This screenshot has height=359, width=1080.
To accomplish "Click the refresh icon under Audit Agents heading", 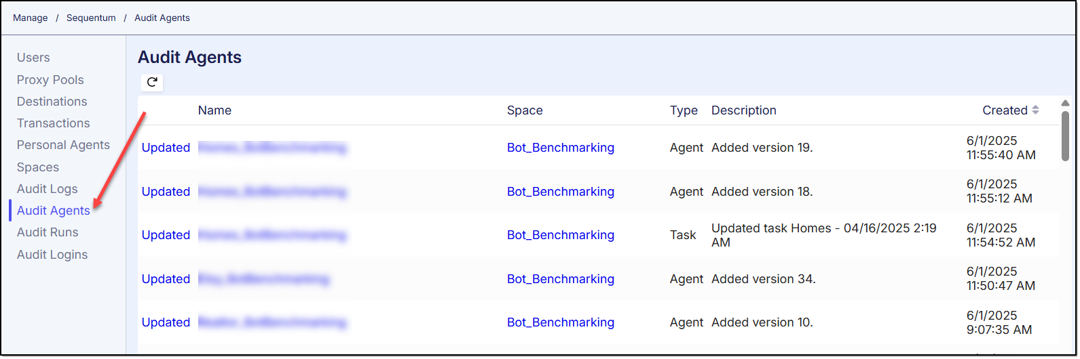I will (152, 83).
